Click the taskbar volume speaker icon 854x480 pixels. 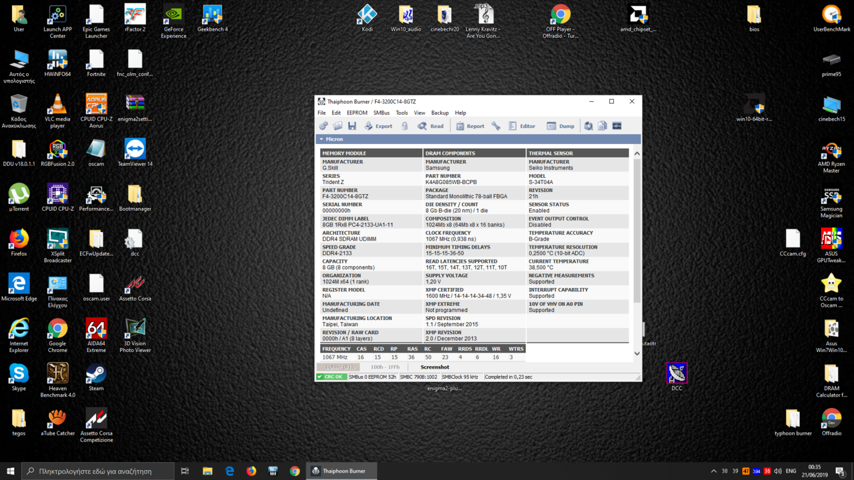pos(777,471)
